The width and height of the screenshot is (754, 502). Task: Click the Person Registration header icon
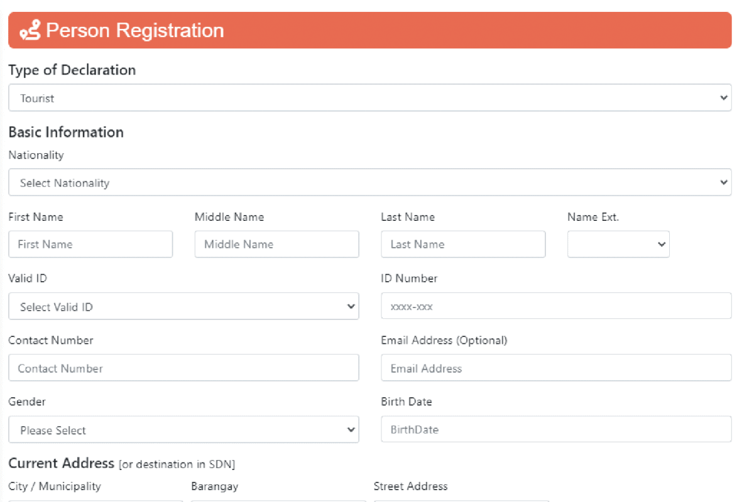[30, 30]
